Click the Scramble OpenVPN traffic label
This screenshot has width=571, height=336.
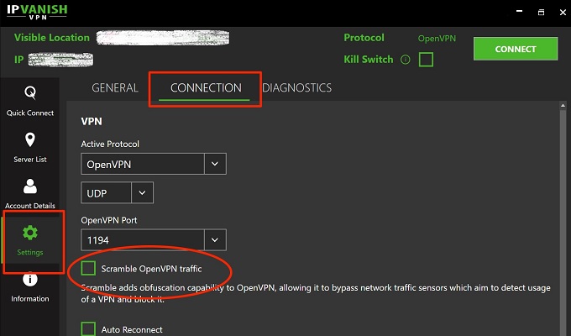coord(151,269)
